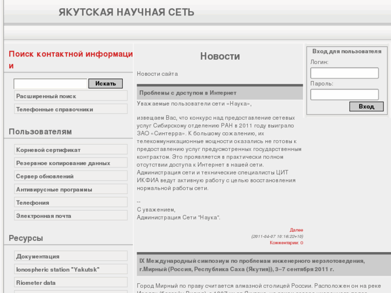This screenshot has width=391, height=293.
Task: Click the news timestamp 2011-04-07 10:16:22+10
Action: coord(278,236)
